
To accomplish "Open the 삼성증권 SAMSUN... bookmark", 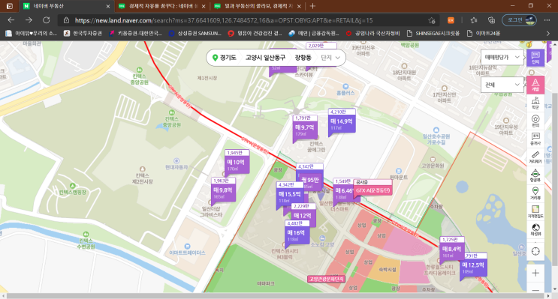I will pos(195,34).
